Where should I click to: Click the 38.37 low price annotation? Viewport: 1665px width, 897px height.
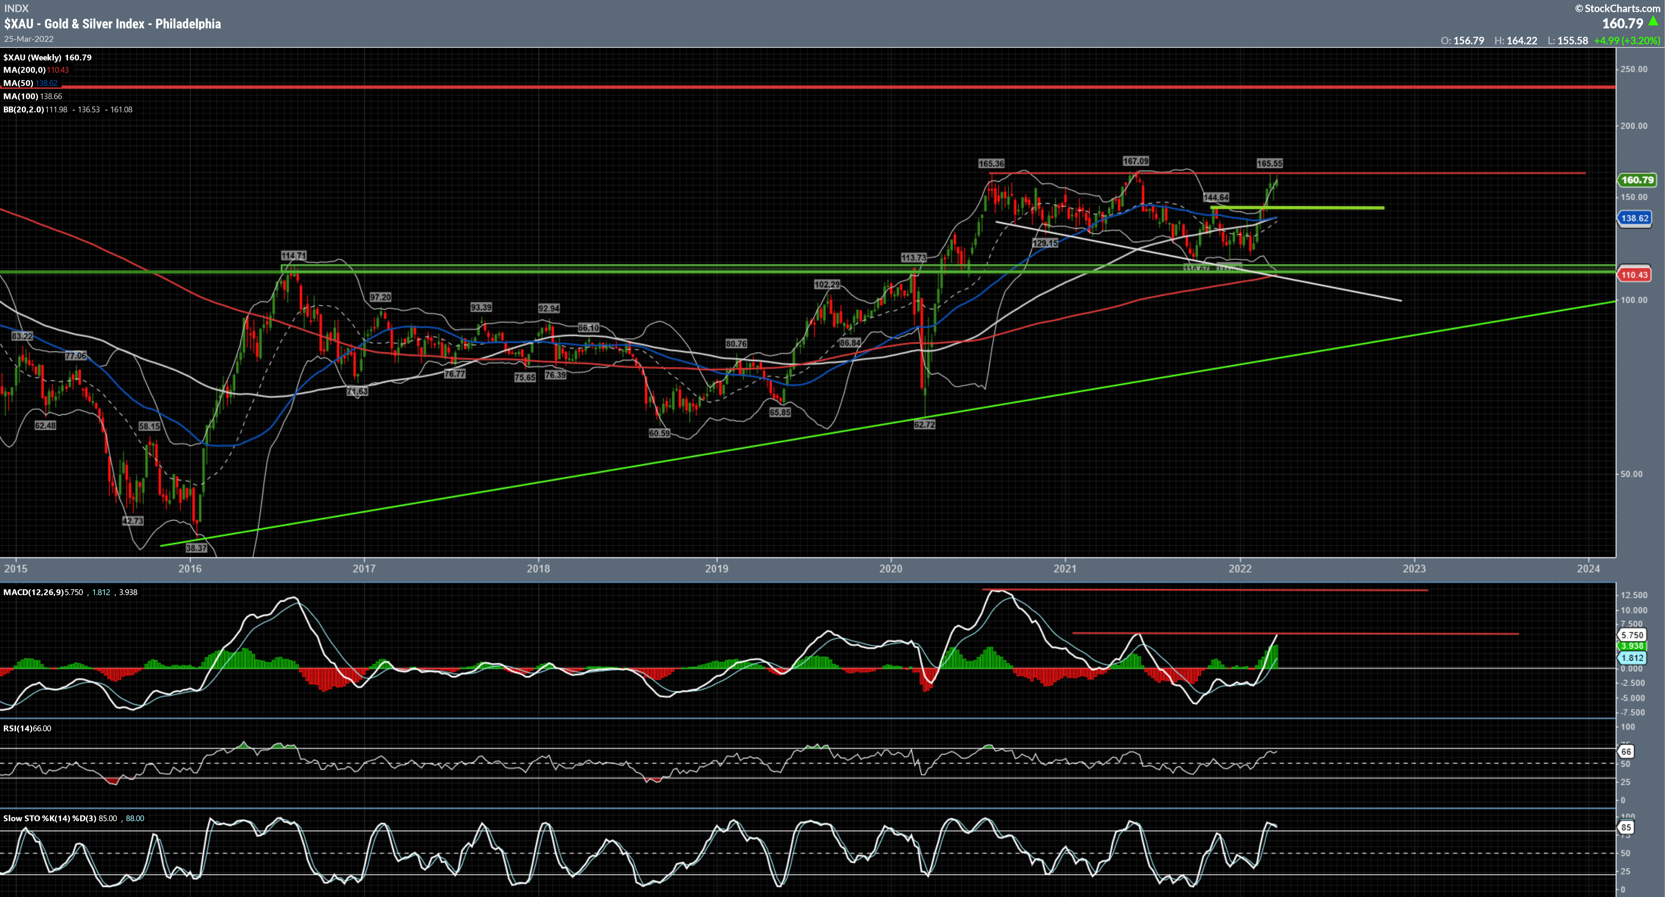pos(196,548)
